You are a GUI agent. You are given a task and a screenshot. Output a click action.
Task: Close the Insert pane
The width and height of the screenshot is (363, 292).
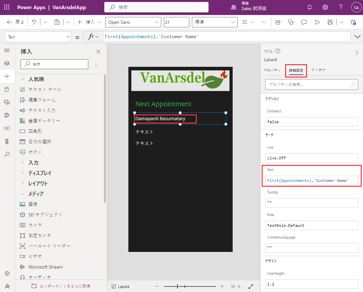98,51
